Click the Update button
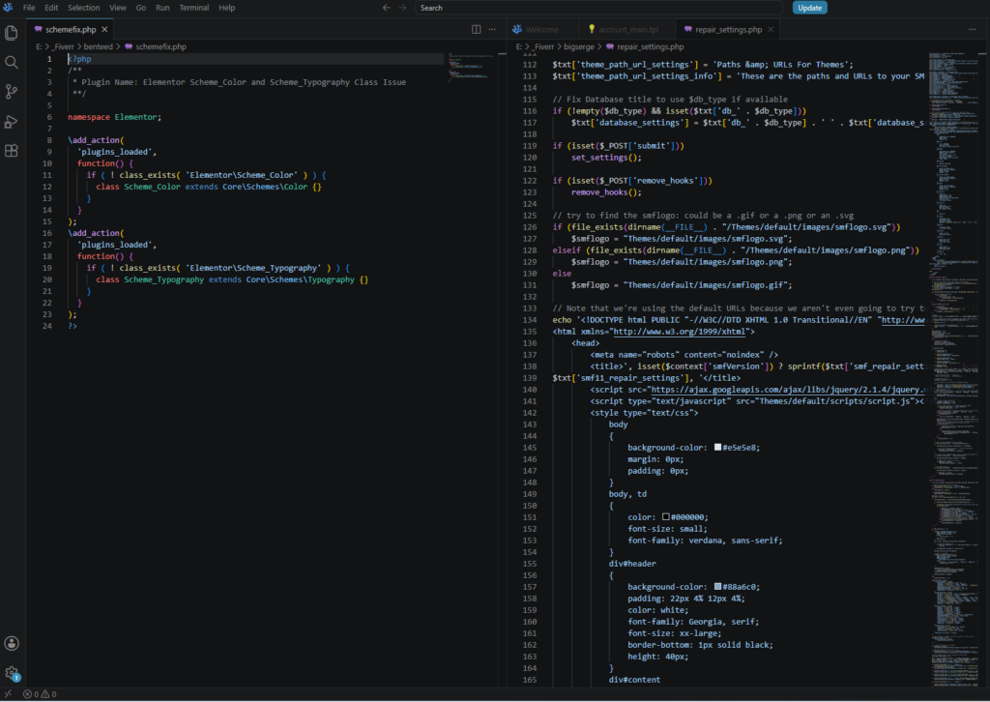 [x=809, y=8]
